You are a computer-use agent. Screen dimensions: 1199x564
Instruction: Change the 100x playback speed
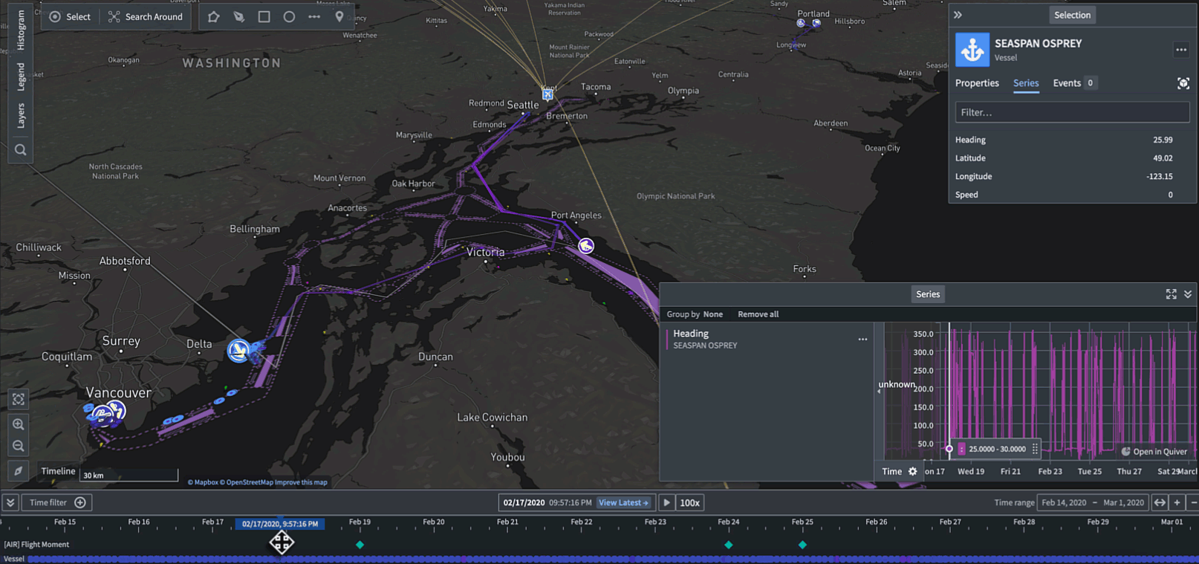689,502
